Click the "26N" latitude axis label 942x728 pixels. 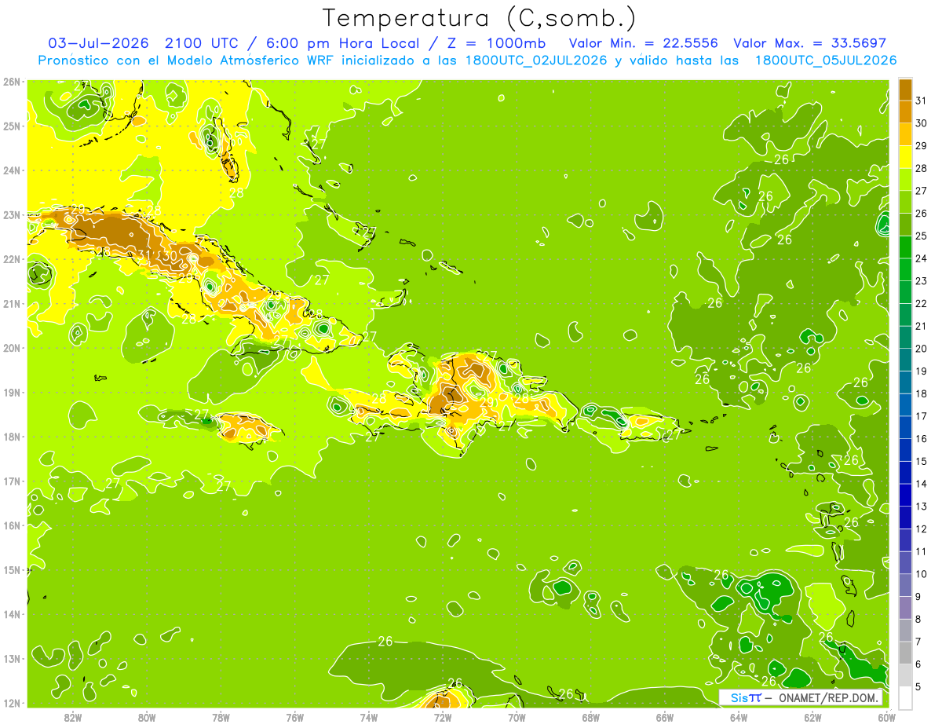pos(12,82)
